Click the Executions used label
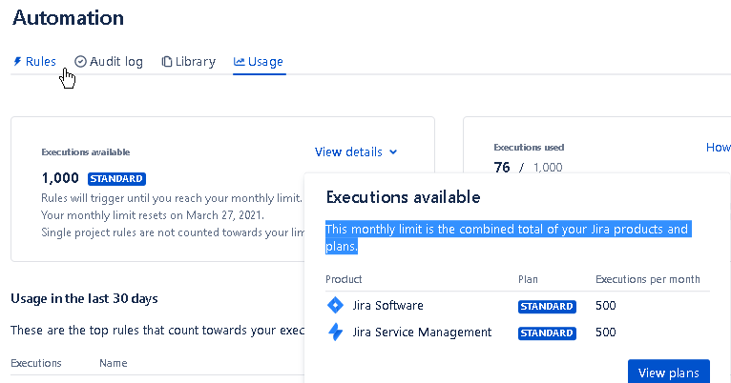This screenshot has height=383, width=731. 529,148
